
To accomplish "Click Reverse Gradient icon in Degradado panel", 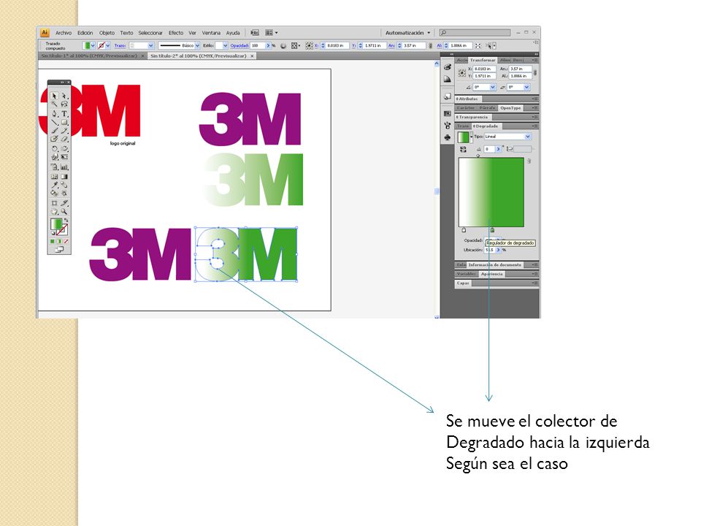I will (x=463, y=149).
